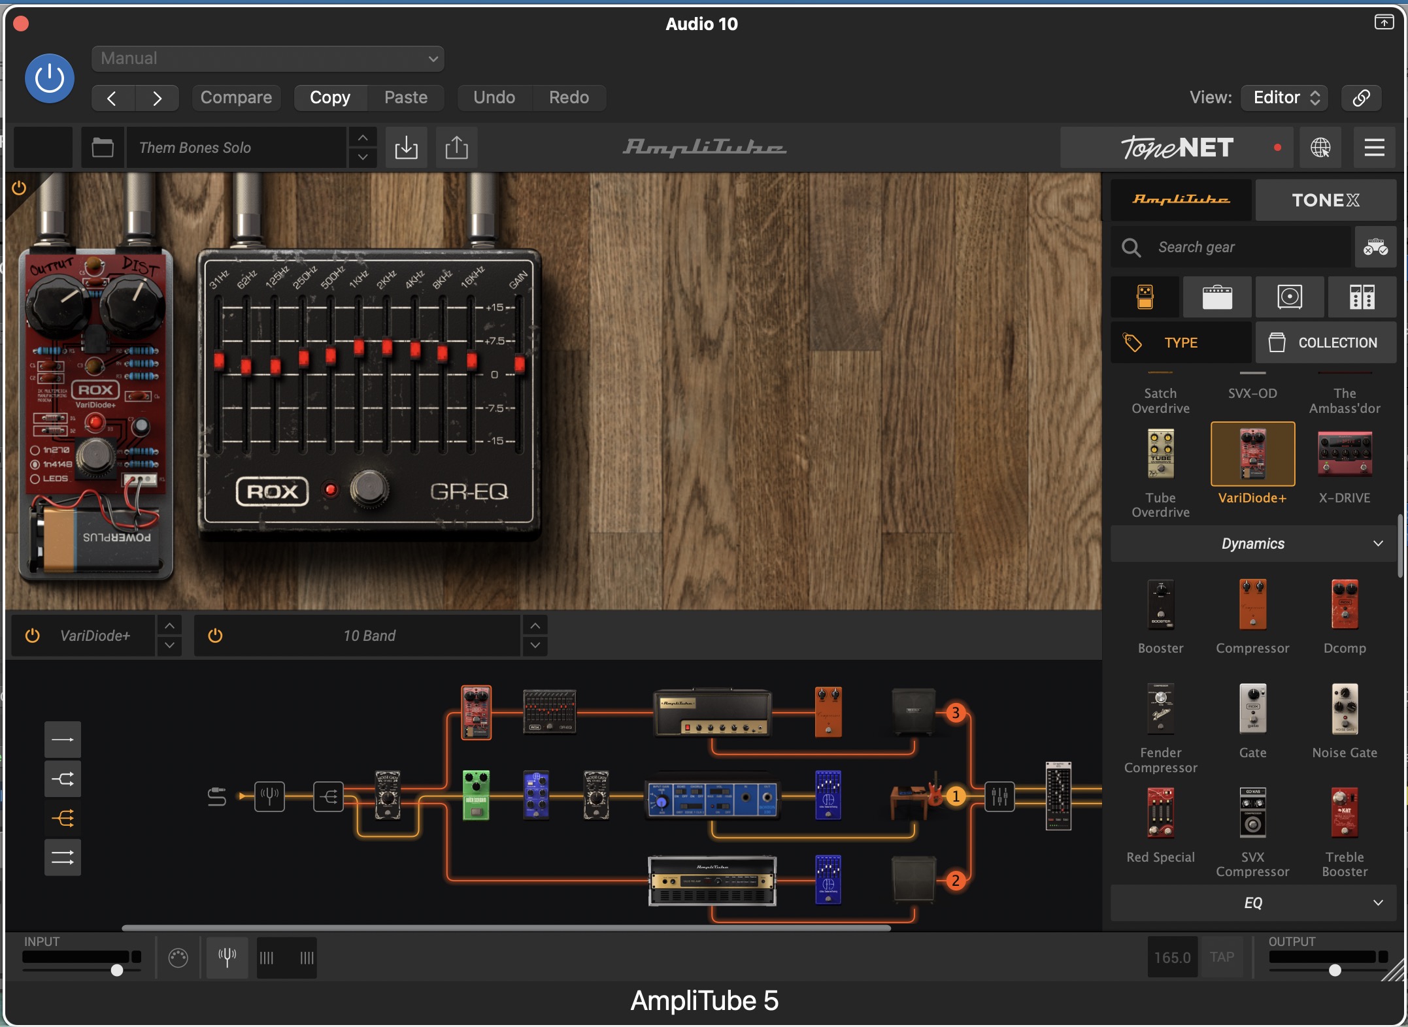Toggle the VariDiode+ pedal power button
Screen dimensions: 1408x1027
(32, 636)
